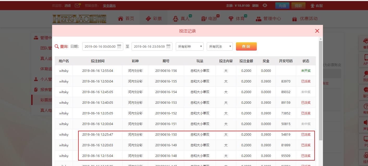The width and height of the screenshot is (368, 166).
Task: Close the 投注记录 dialog
Action: click(317, 31)
